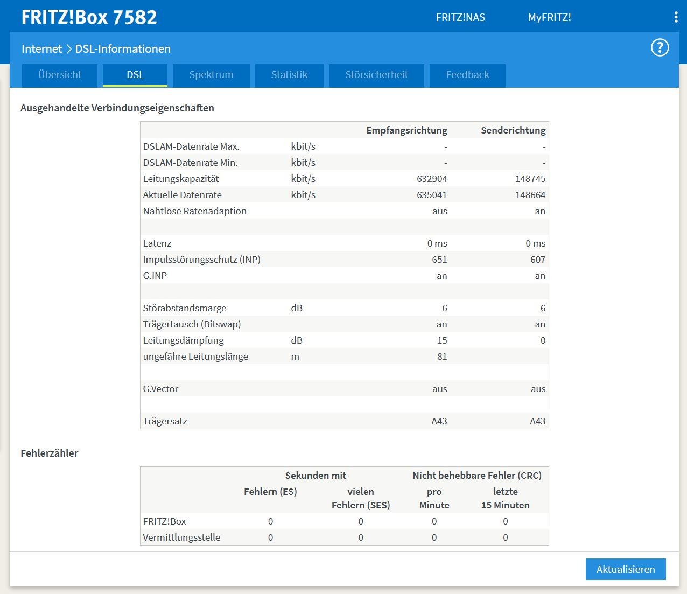Open the three-dot menu in the header
Viewport: 687px width, 594px height.
coord(676,17)
